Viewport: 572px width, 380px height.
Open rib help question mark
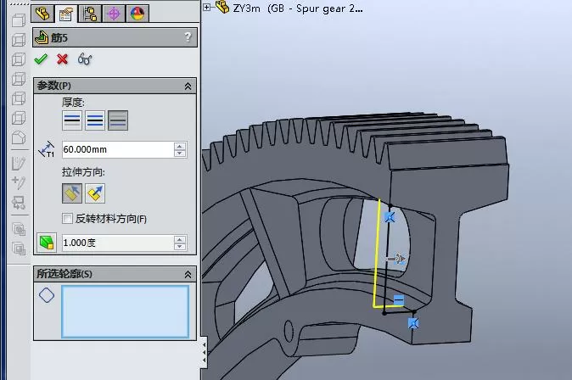click(188, 36)
